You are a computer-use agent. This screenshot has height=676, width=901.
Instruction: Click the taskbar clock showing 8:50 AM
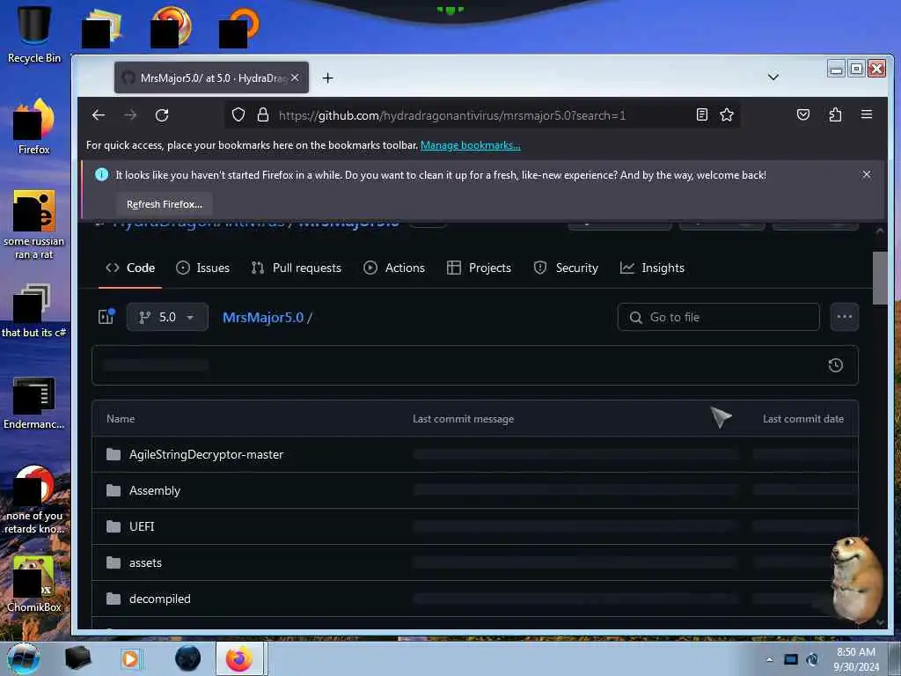coord(856,659)
